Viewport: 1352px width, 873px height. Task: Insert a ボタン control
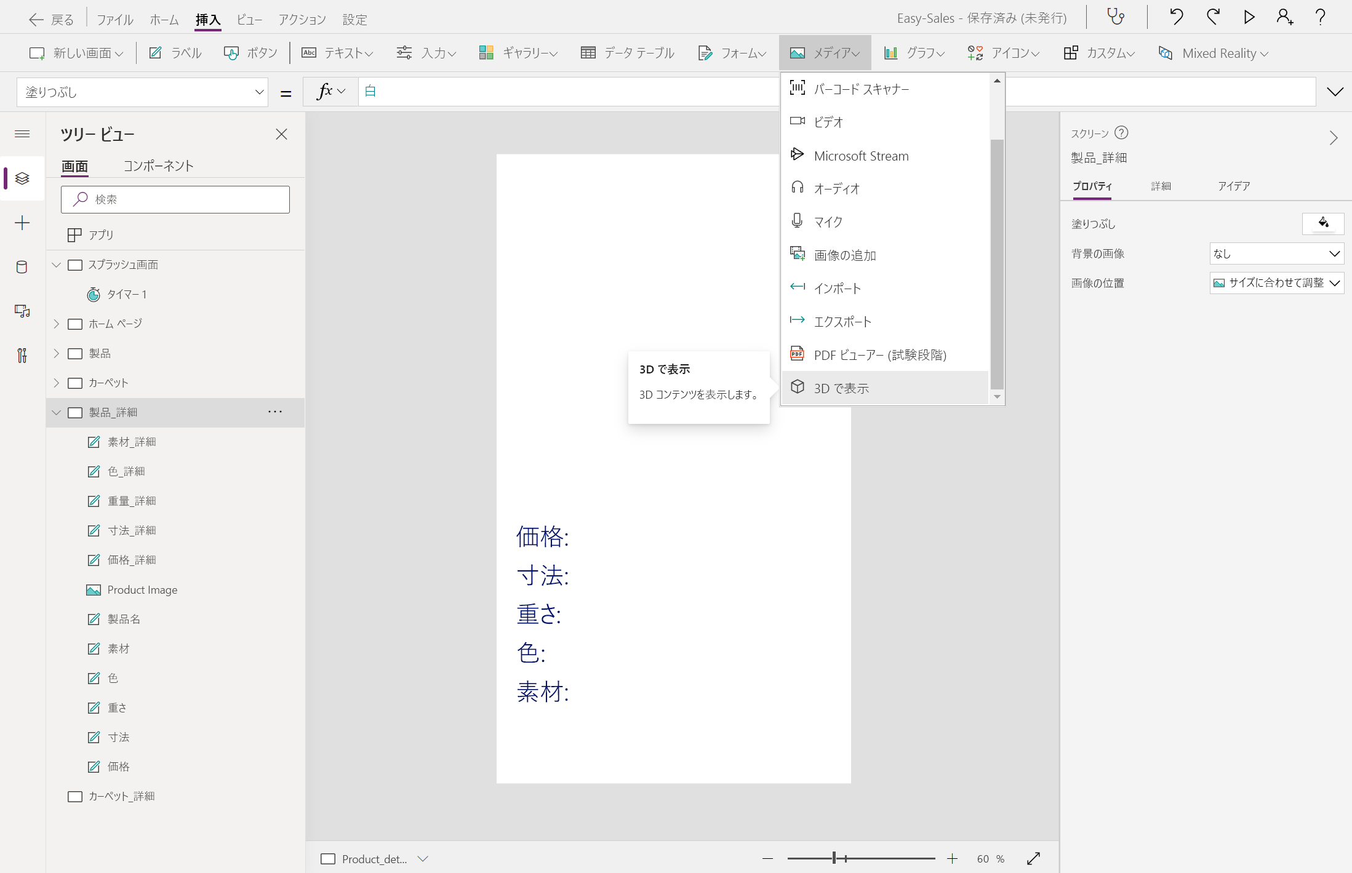click(x=250, y=53)
